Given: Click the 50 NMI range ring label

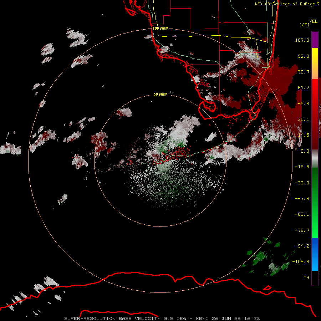Looking at the screenshot, I should click(160, 94).
